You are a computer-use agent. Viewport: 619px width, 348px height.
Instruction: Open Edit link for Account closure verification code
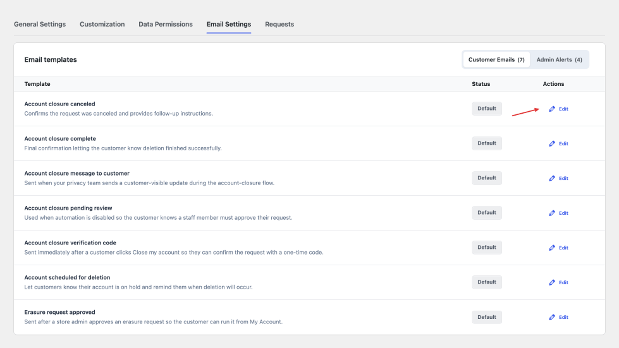(x=563, y=248)
